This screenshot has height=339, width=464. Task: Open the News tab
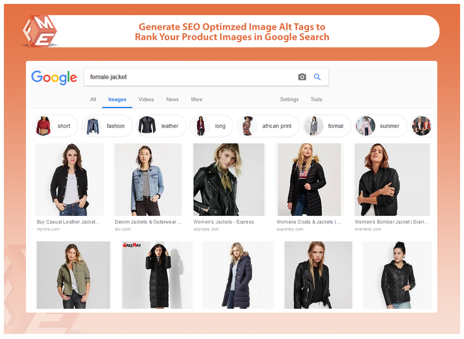click(x=172, y=100)
